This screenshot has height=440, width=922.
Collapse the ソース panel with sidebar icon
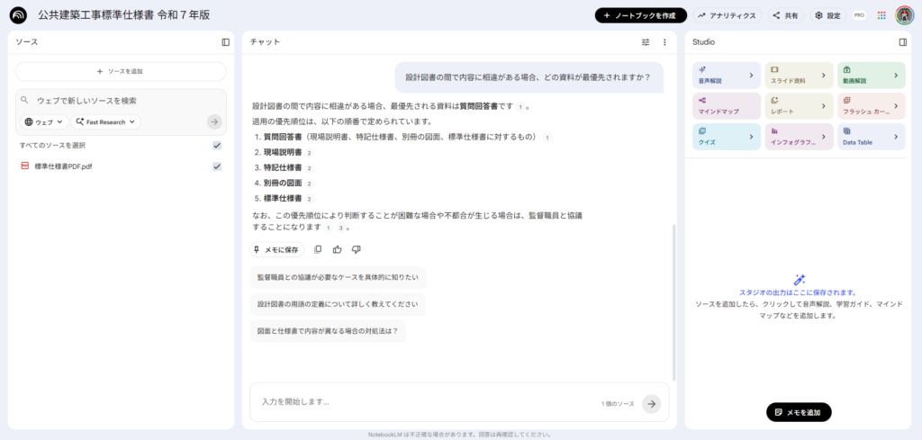[x=226, y=42]
